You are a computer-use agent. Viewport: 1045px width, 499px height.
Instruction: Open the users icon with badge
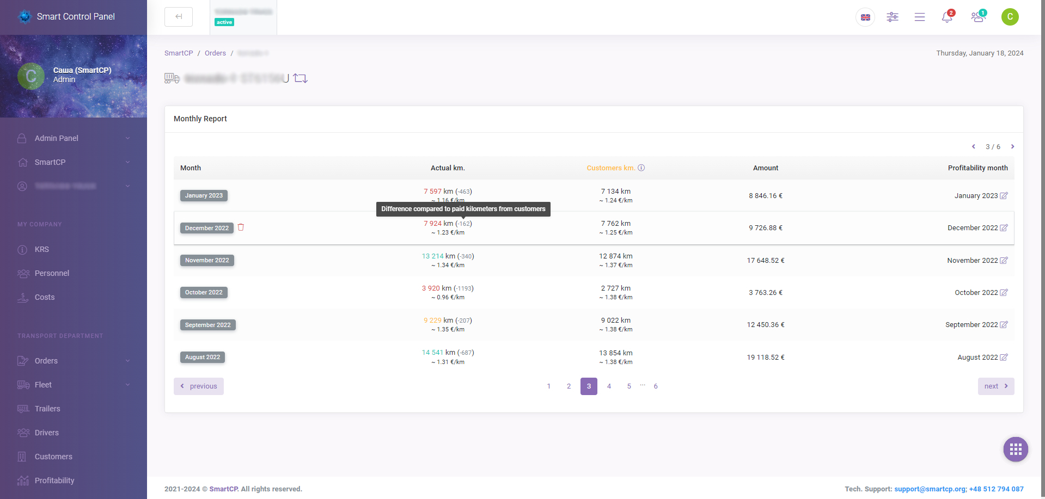978,17
